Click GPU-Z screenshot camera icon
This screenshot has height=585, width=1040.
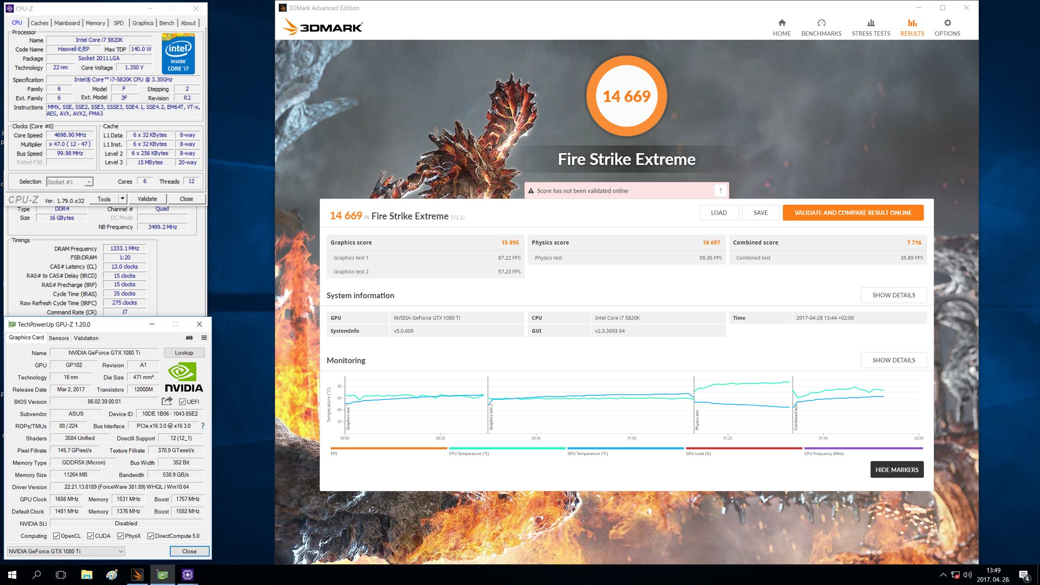click(189, 337)
